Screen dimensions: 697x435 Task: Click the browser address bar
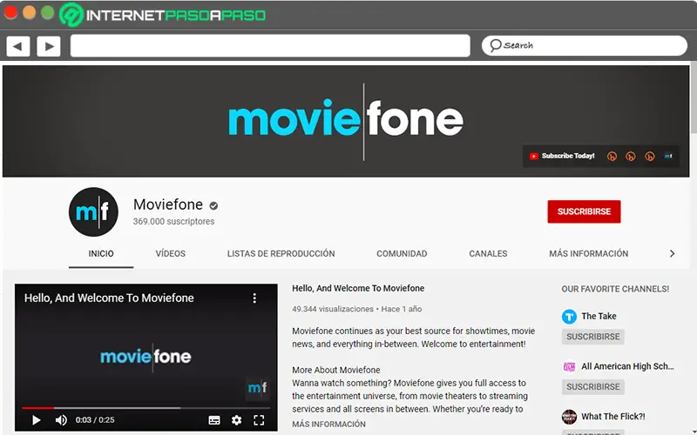point(270,46)
